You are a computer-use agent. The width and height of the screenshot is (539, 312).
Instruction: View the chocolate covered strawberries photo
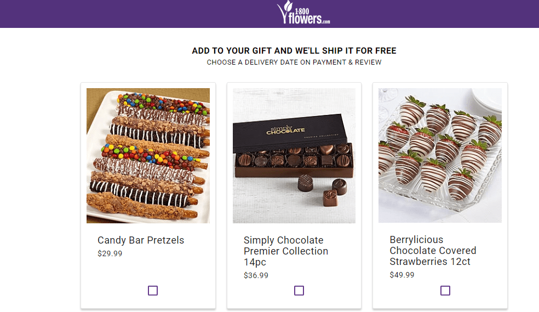coord(440,155)
